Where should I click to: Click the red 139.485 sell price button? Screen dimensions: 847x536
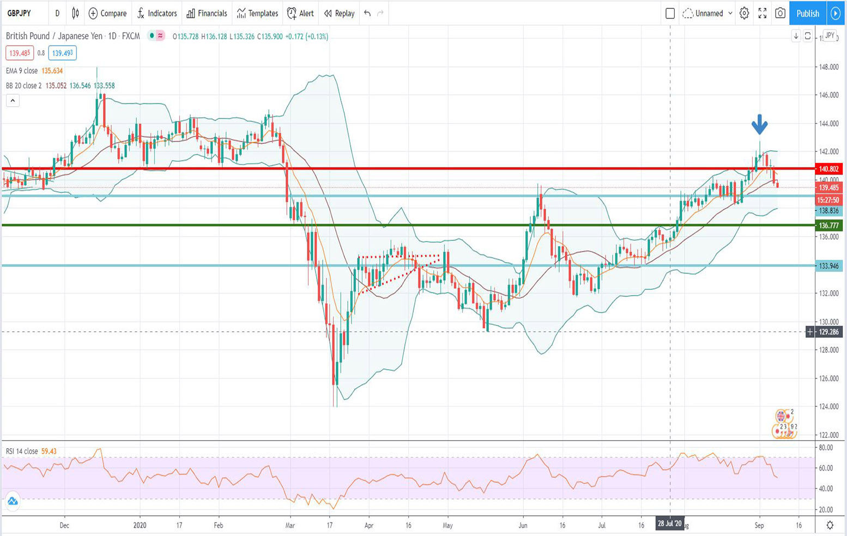point(19,53)
